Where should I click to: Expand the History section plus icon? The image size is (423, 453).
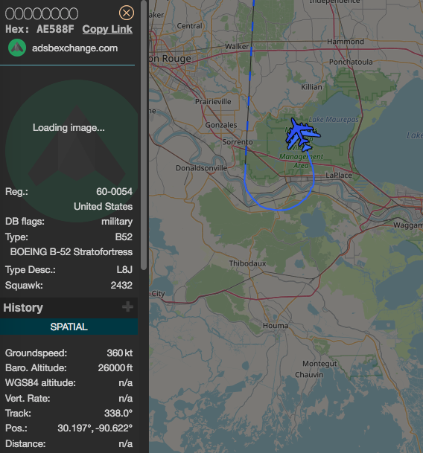tap(127, 306)
